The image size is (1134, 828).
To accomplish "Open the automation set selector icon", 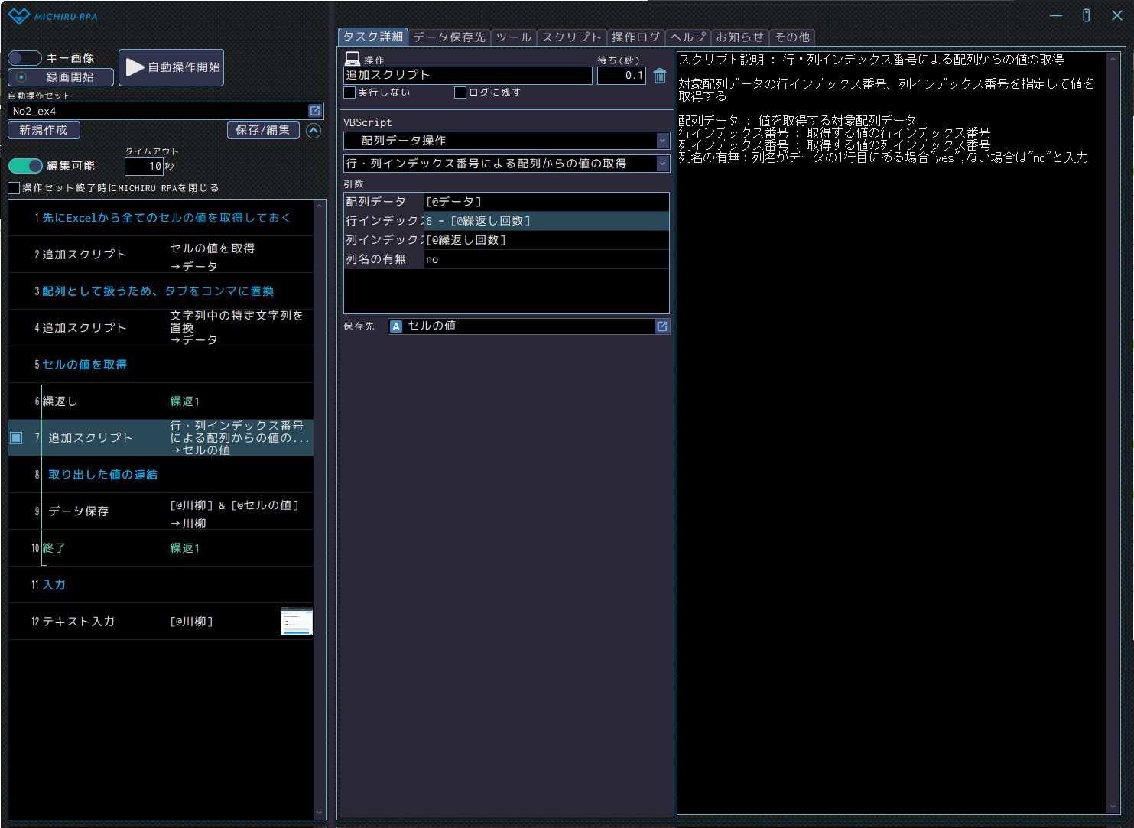I will 314,111.
